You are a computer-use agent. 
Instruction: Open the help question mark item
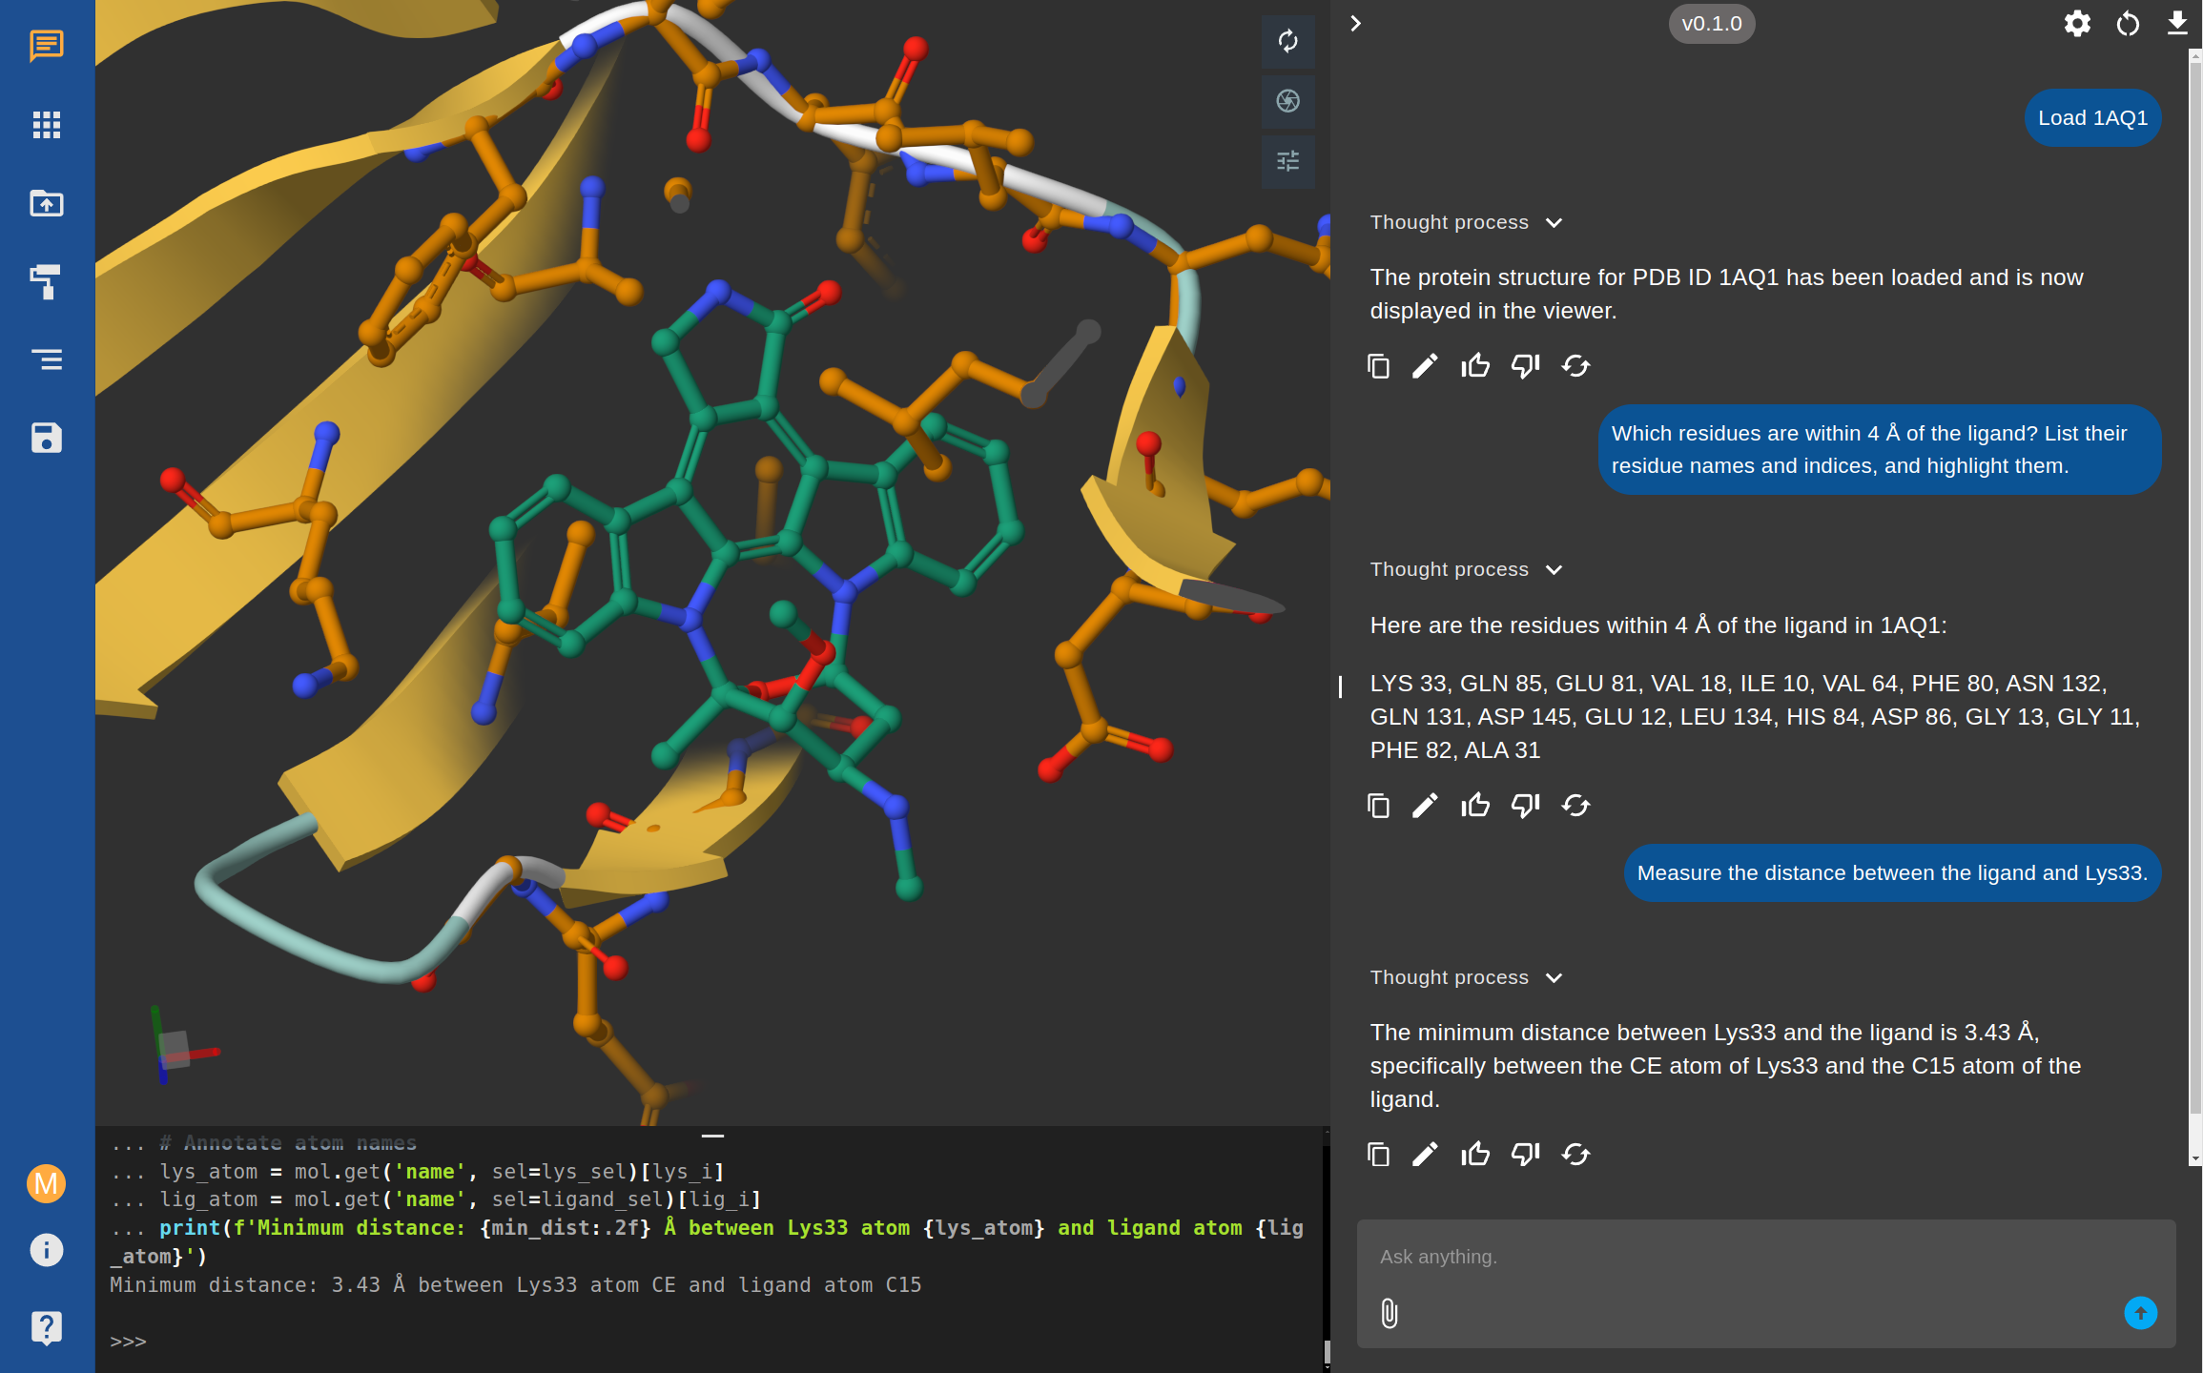coord(46,1327)
